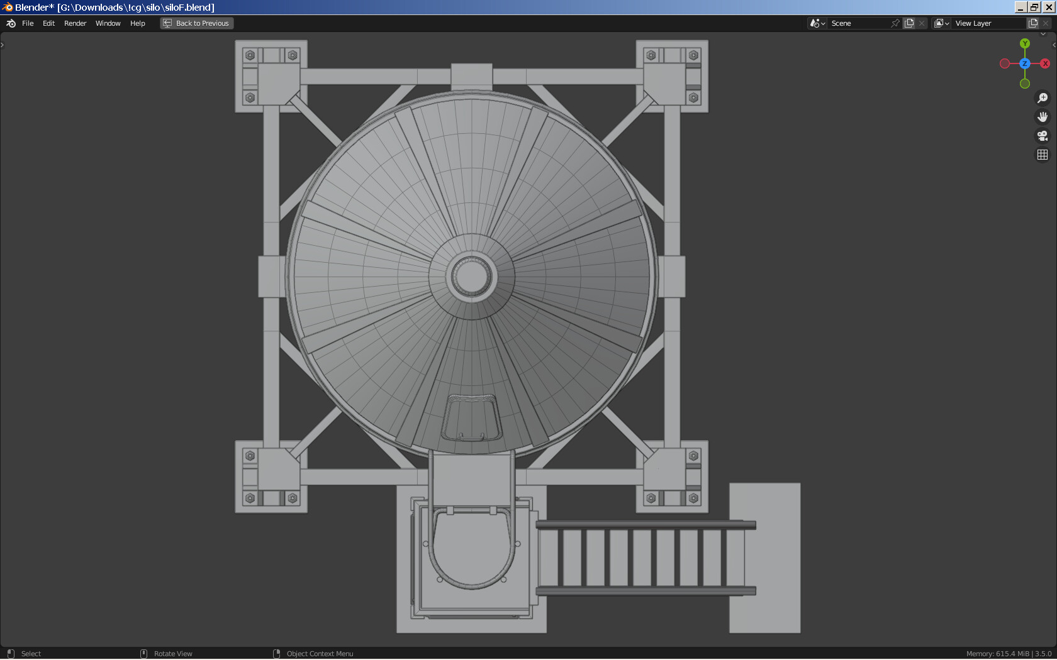Screen dimensions: 1057x660
Task: Toggle perspective with the grid icon below the camera
Action: tap(1043, 154)
